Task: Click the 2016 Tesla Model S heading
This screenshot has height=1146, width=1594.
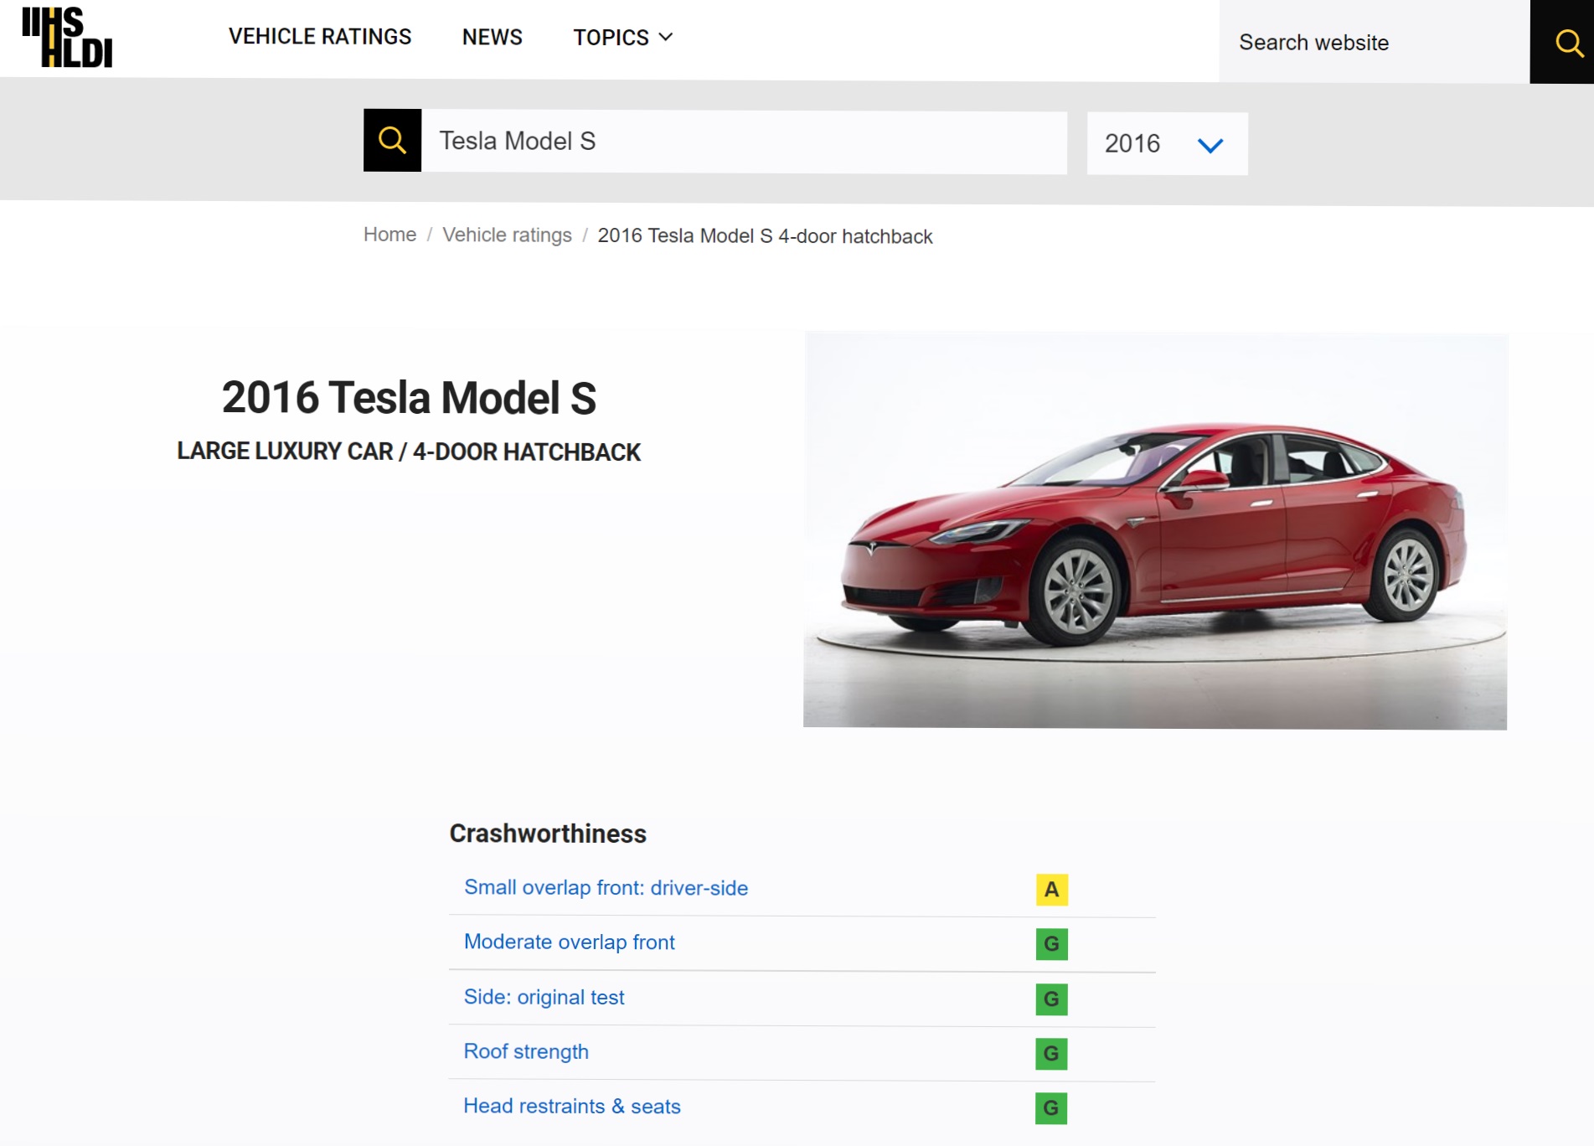Action: 409,398
